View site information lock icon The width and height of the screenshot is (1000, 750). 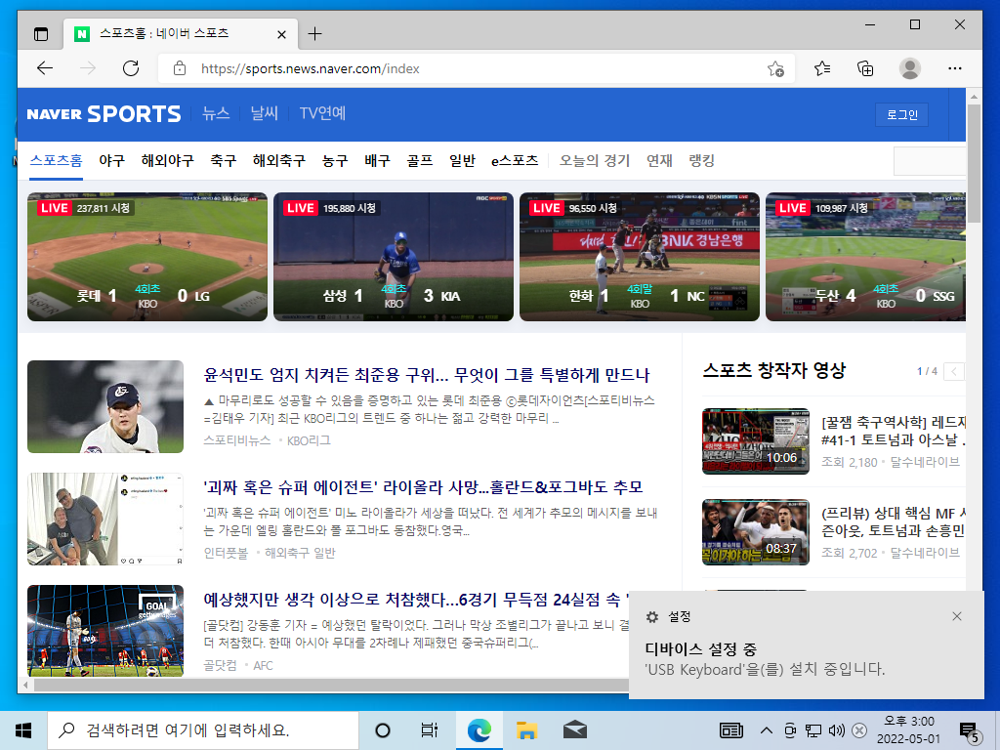pos(180,68)
